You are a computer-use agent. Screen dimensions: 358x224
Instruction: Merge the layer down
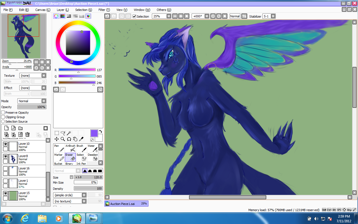pos(13,135)
